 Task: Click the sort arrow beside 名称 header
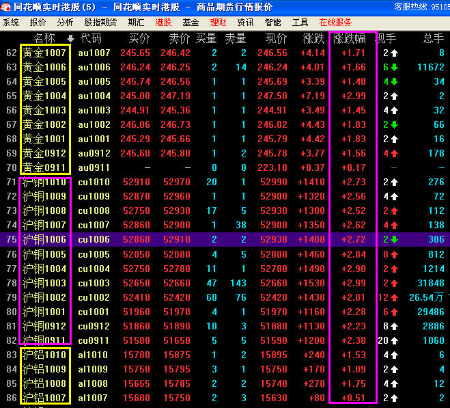[70, 38]
